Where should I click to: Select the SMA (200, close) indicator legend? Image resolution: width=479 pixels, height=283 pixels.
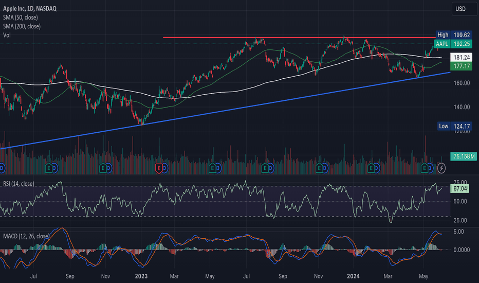click(x=22, y=26)
